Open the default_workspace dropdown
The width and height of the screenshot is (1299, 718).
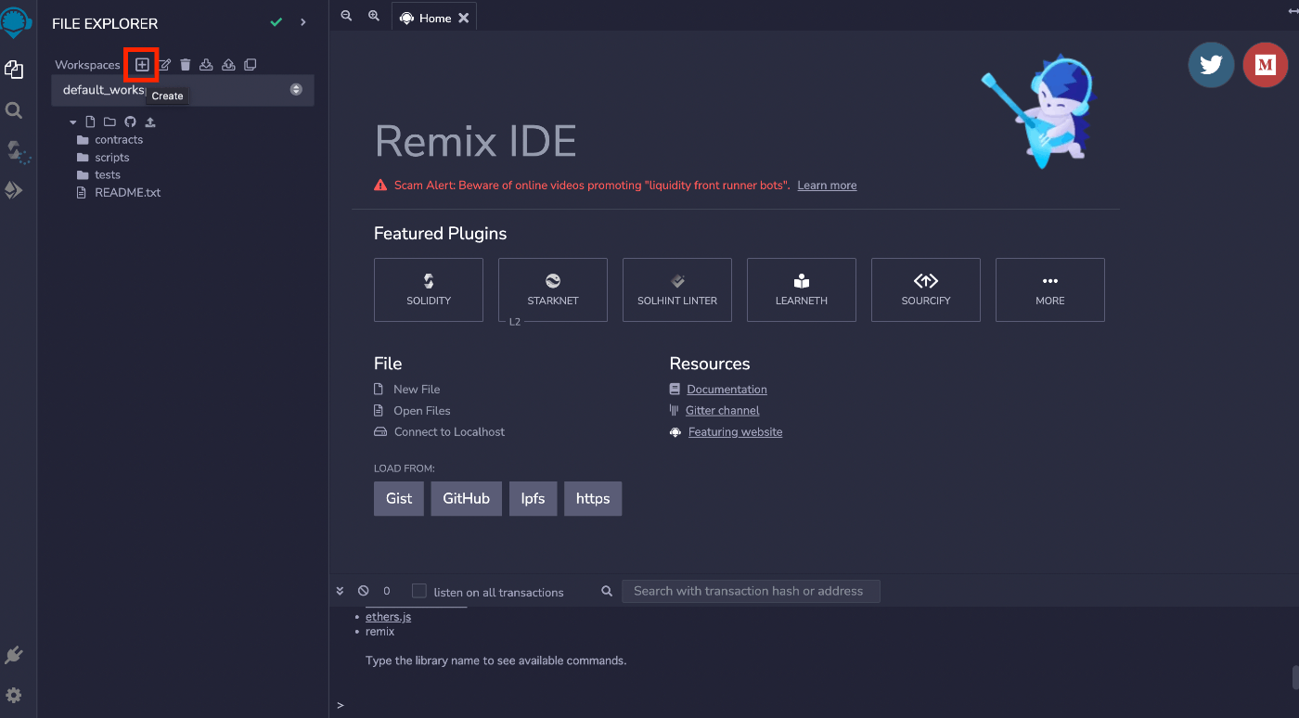point(183,90)
